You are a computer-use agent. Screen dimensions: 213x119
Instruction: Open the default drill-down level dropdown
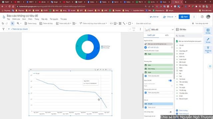[158, 86]
